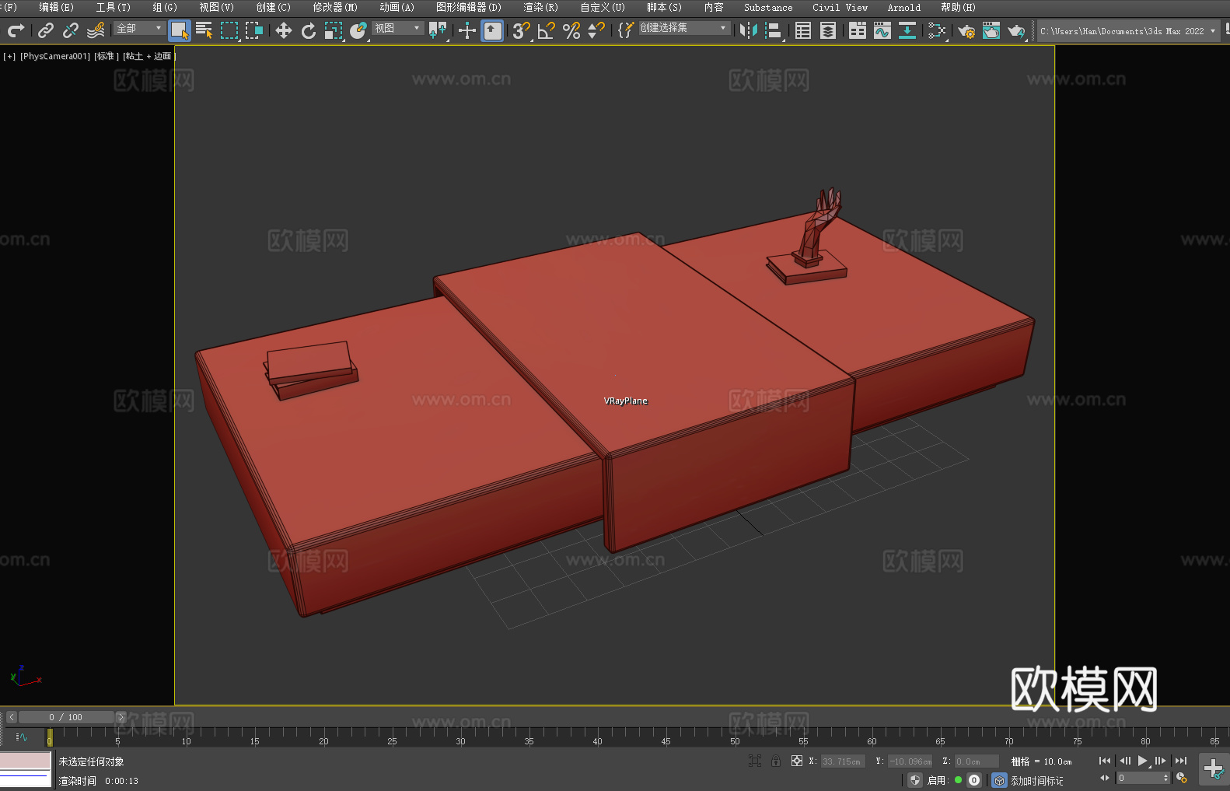Screen dimensions: 1230x791
Task: Open the 创建选择集 dropdown
Action: (x=684, y=28)
